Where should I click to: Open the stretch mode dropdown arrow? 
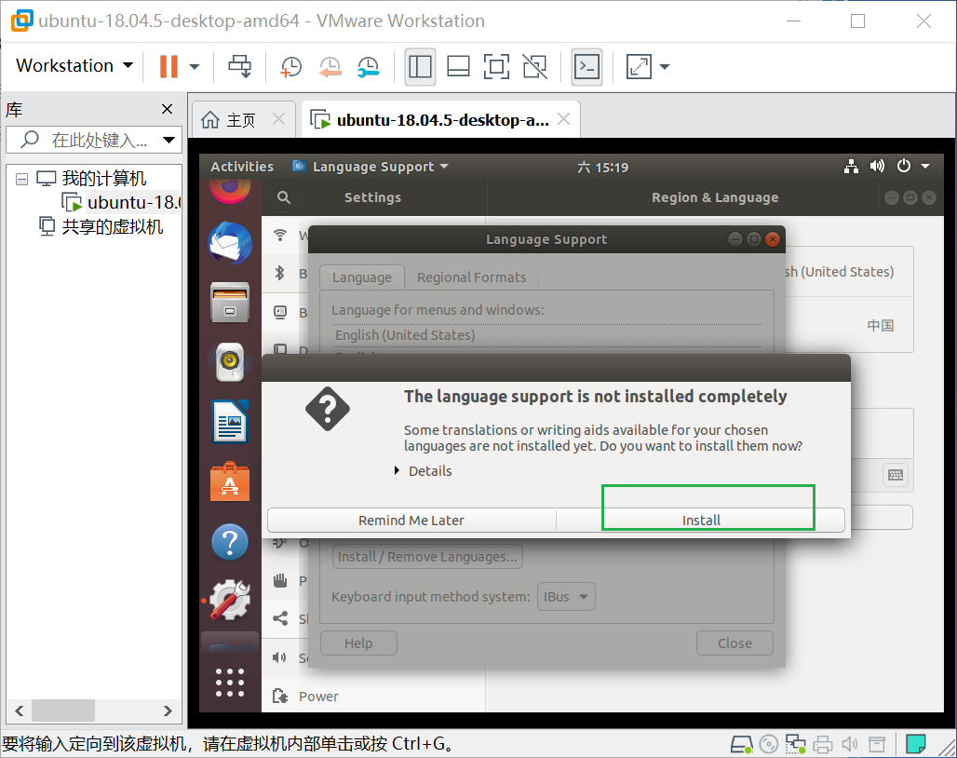(x=665, y=66)
